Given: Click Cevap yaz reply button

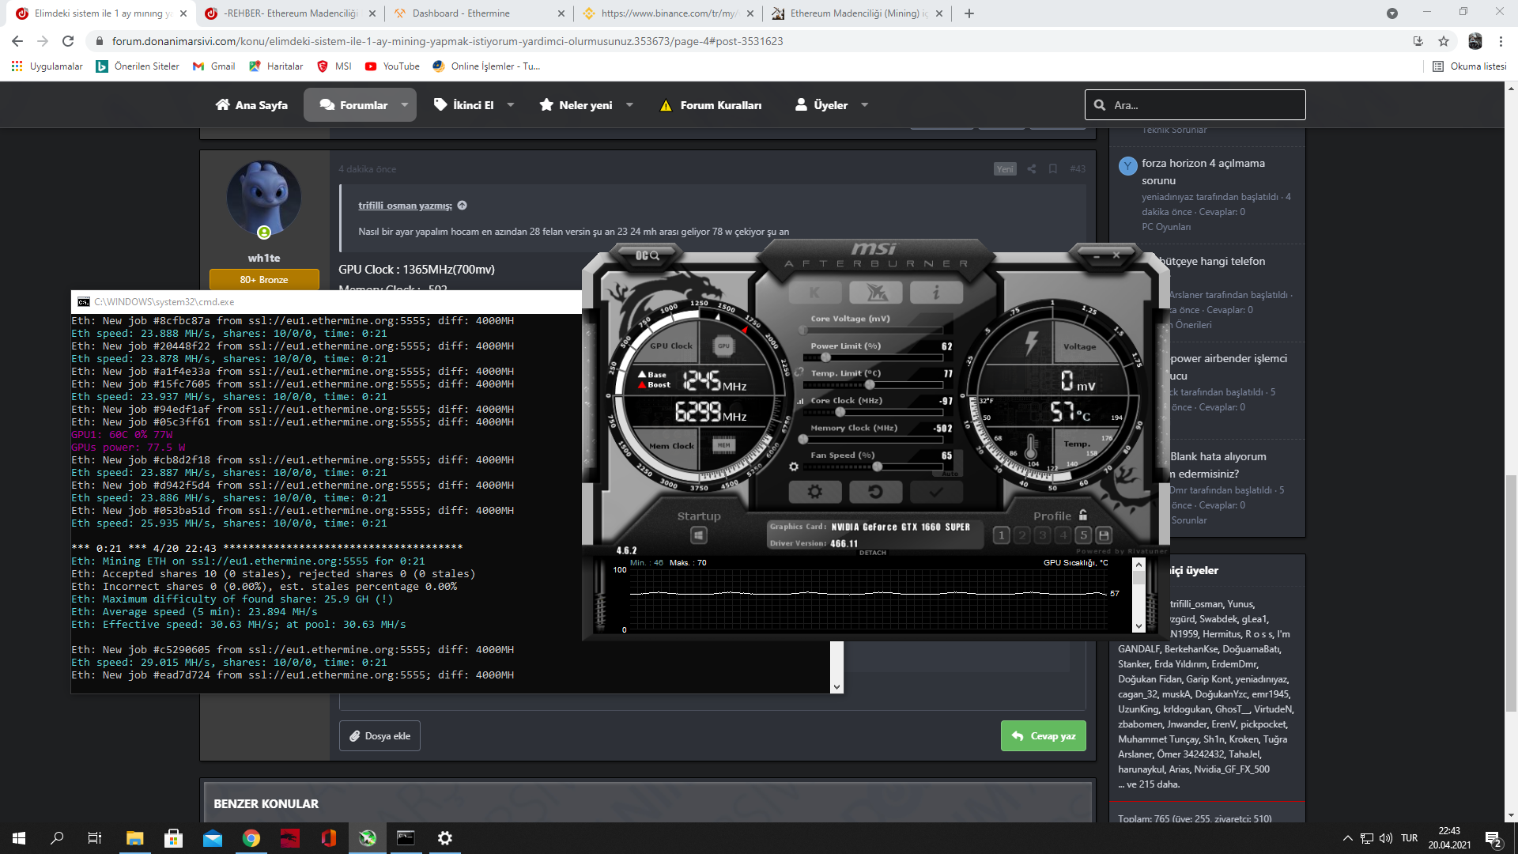Looking at the screenshot, I should [1044, 736].
